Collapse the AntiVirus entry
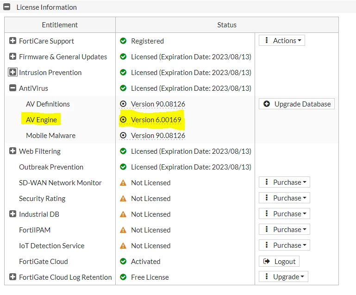This screenshot has width=356, height=295. 12,88
